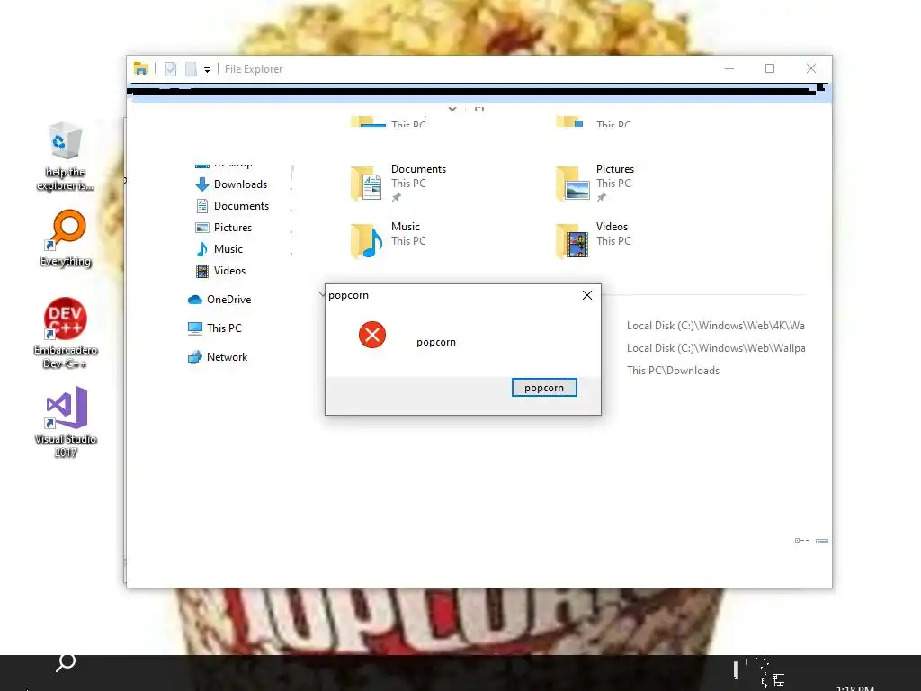Click recent file path ending in 4K\Wa

(715, 326)
